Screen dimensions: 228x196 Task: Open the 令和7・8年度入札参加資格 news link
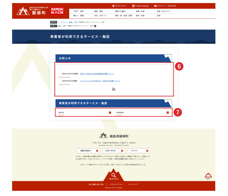coord(97,74)
